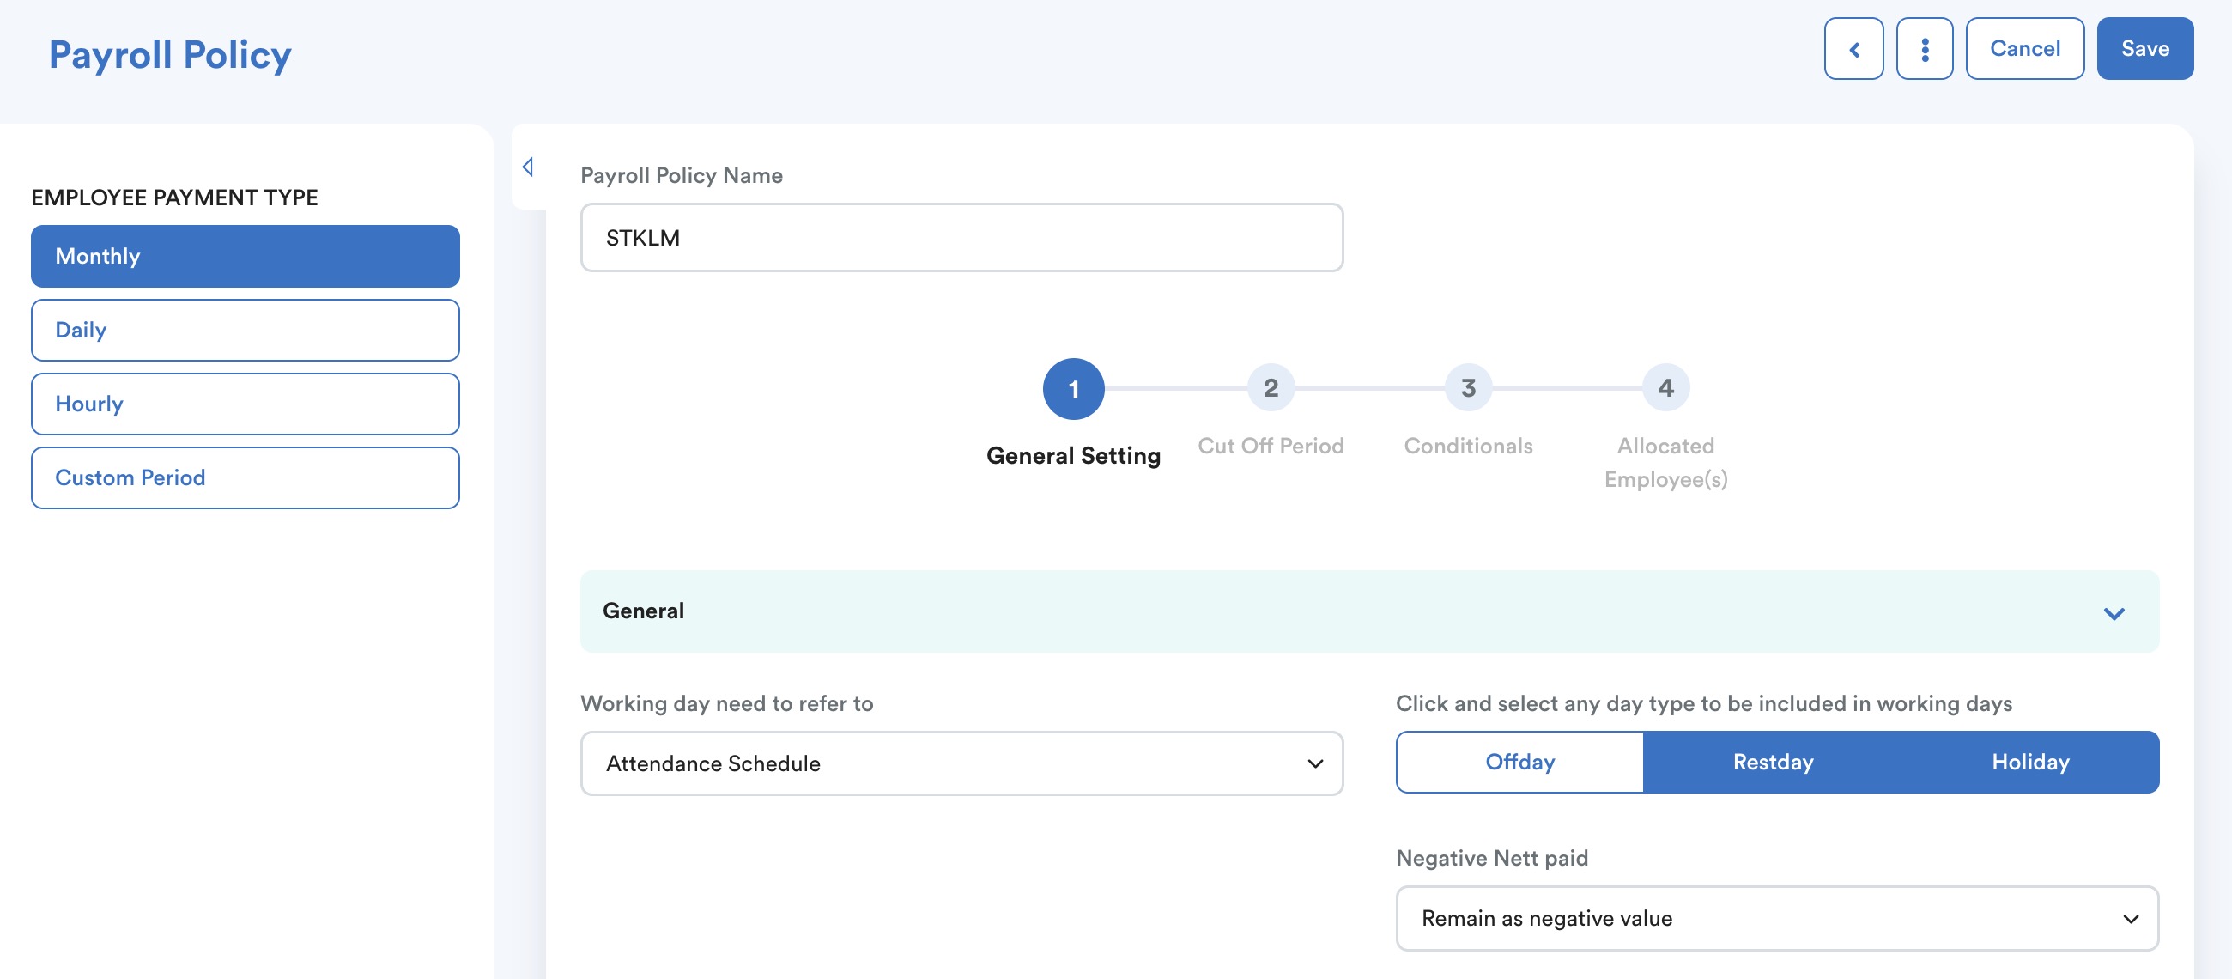
Task: Open the three-dot more options menu
Action: (x=1924, y=49)
